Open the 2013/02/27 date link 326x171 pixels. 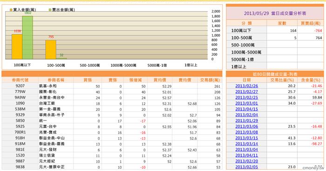pyautogui.click(x=246, y=92)
